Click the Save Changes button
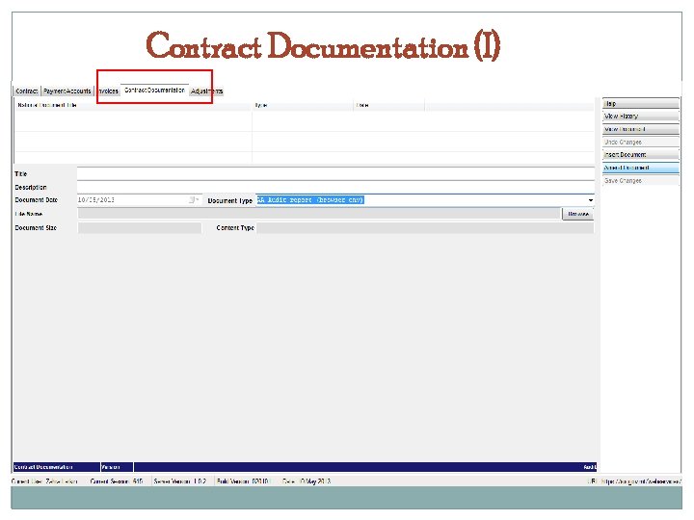The width and height of the screenshot is (694, 520). [x=640, y=180]
